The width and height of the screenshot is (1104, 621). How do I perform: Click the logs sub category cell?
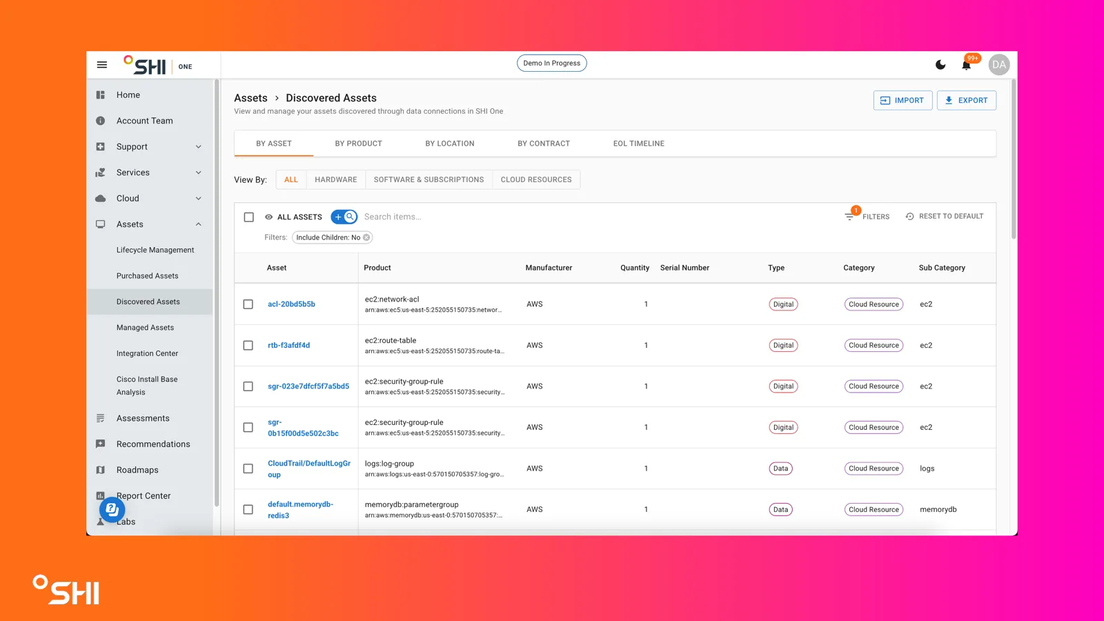coord(927,469)
